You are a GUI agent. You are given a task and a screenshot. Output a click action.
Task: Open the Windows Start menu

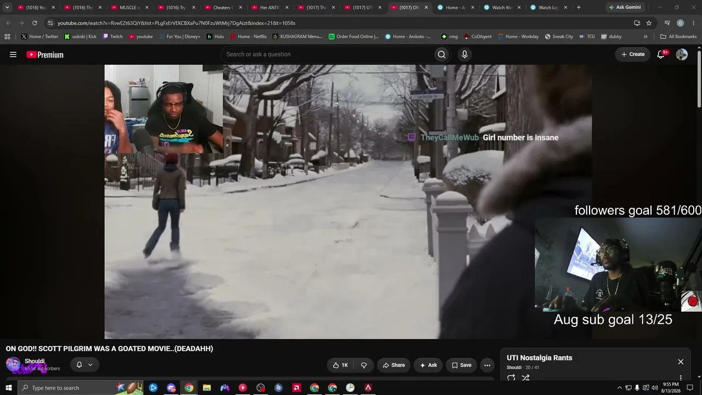(8, 388)
